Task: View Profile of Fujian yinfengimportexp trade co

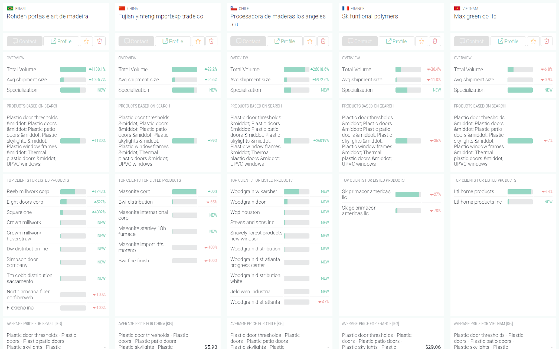Action: click(173, 41)
